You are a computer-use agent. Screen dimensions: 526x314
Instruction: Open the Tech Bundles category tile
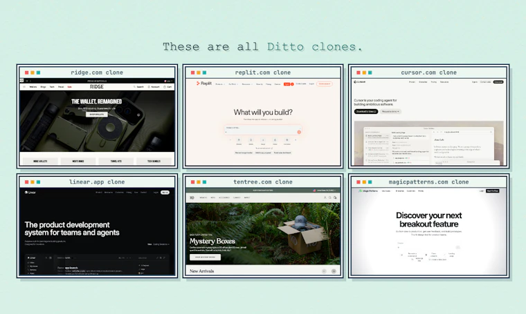[x=154, y=161]
